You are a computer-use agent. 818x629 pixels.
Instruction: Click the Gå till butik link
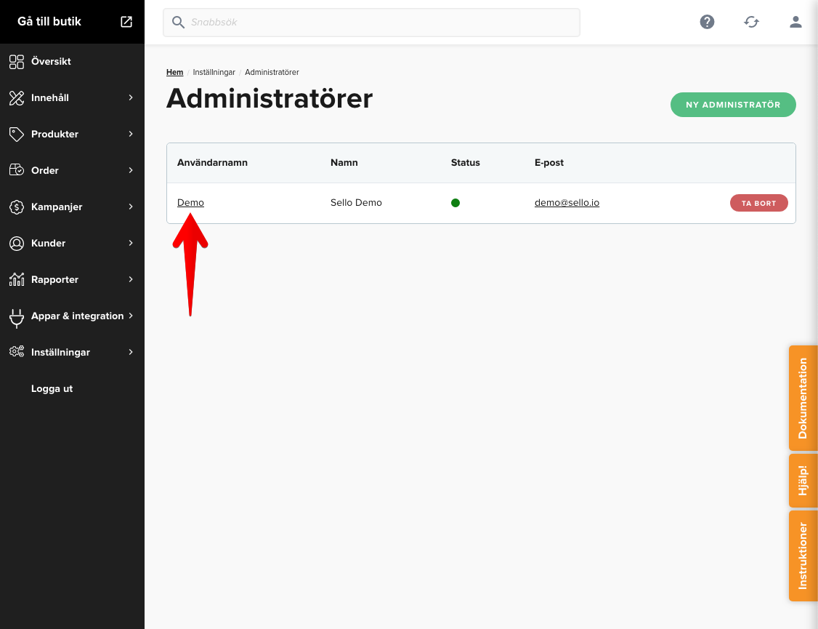tap(49, 21)
